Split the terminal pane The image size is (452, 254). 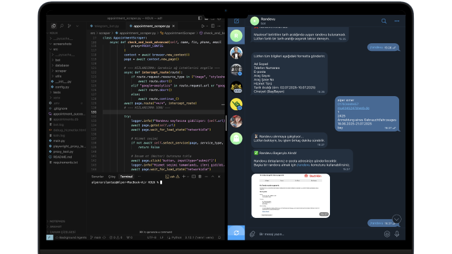coord(194,177)
